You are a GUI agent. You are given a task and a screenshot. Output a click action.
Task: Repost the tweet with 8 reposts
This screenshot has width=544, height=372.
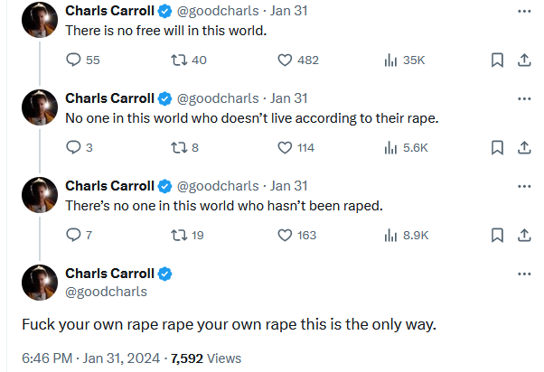pos(177,148)
